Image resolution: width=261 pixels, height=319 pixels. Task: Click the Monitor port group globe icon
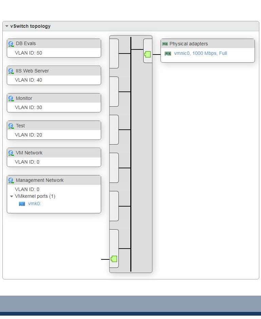click(x=11, y=98)
